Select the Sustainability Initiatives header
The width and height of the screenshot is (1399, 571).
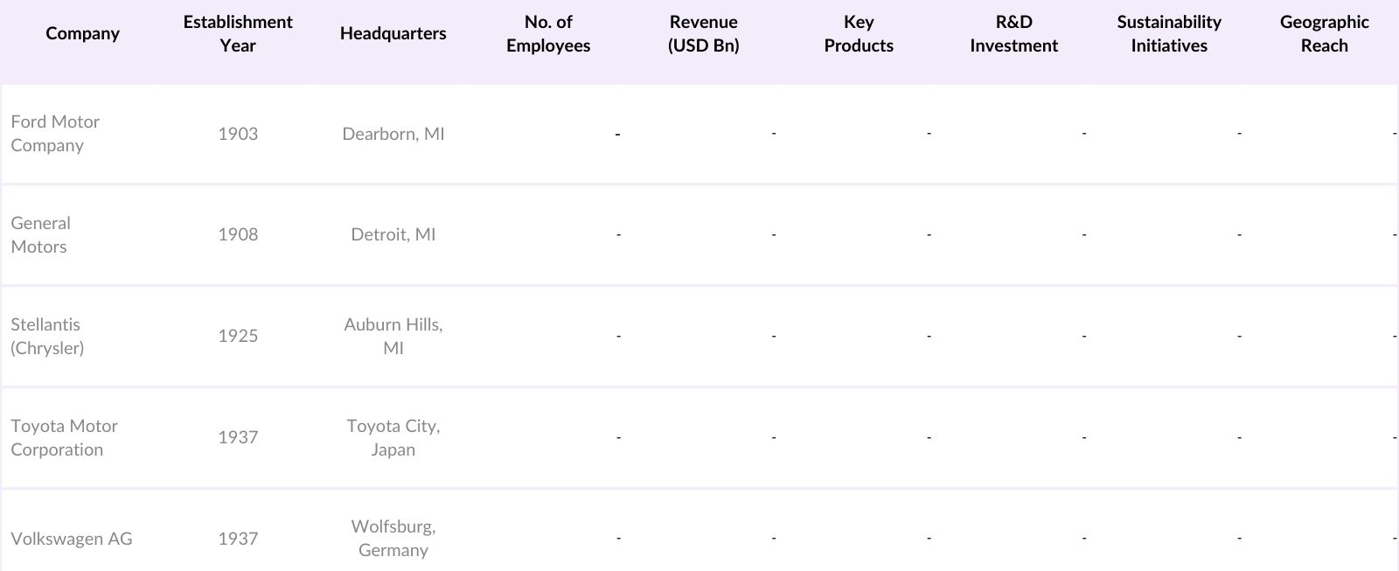1169,33
